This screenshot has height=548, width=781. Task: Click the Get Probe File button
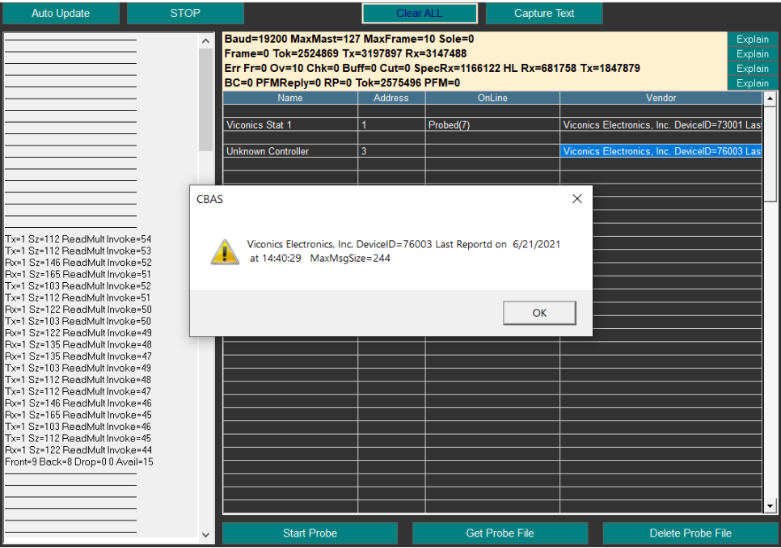500,533
